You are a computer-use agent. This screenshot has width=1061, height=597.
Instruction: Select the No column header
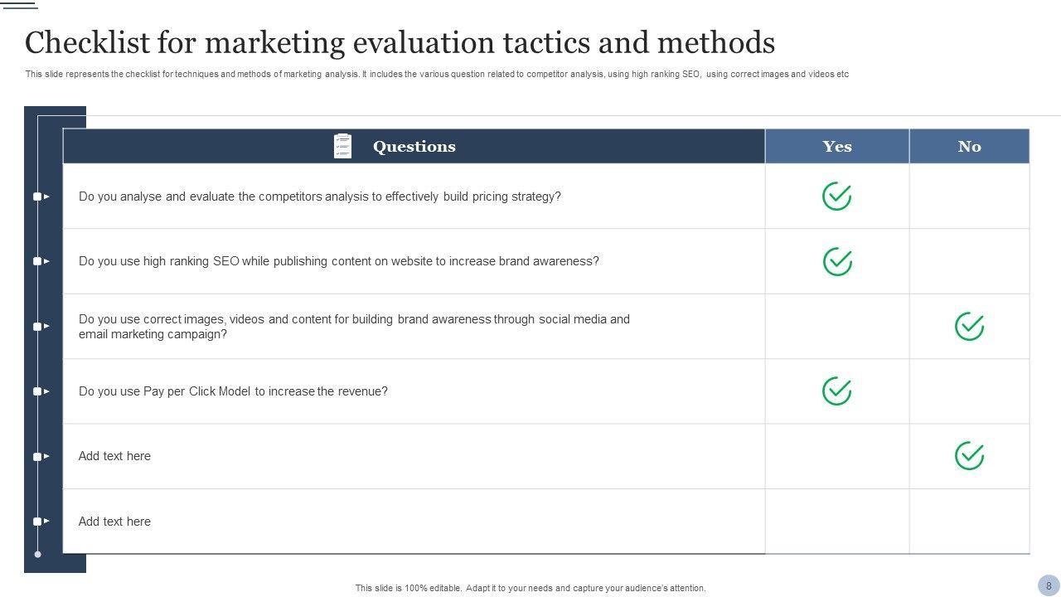coord(969,147)
